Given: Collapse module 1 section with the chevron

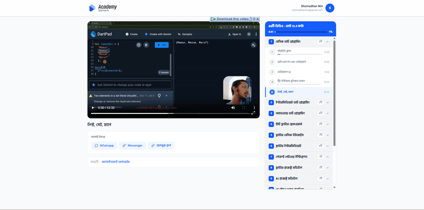Looking at the screenshot, I should coord(327,42).
